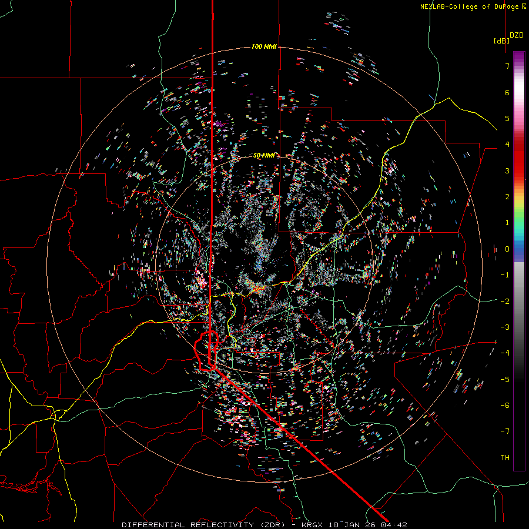This screenshot has height=529, width=529.
Task: Click the ZDR color scale bar
Action: (519, 261)
